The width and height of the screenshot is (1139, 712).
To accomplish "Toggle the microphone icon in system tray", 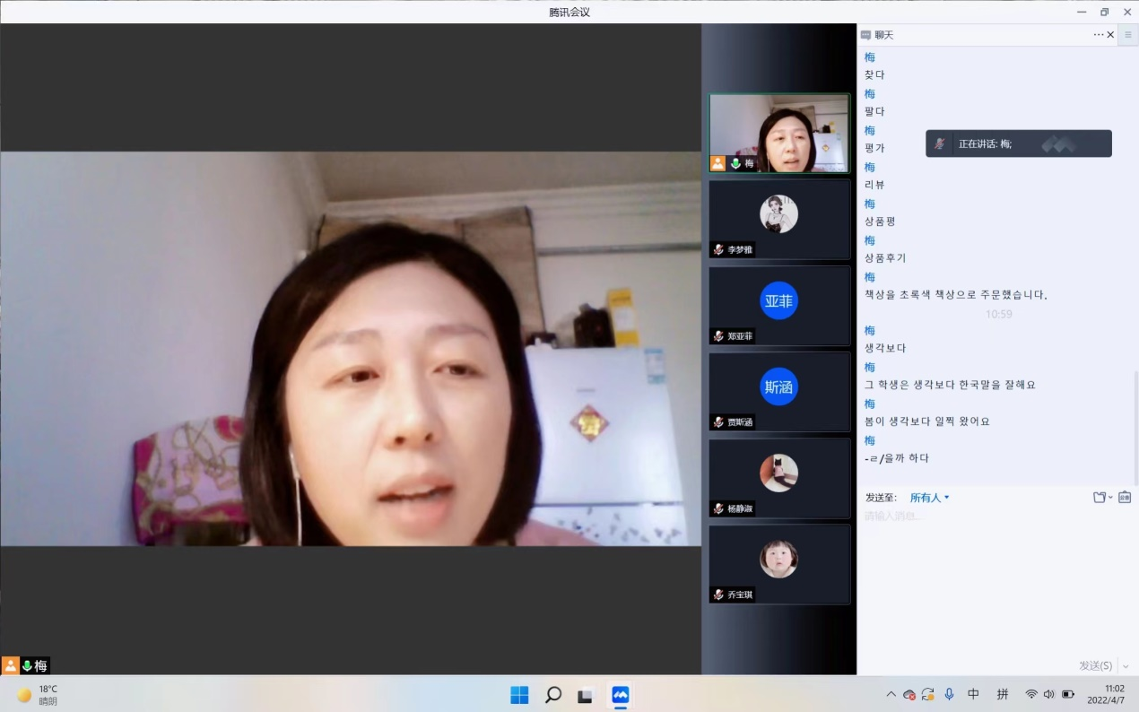I will (x=949, y=694).
